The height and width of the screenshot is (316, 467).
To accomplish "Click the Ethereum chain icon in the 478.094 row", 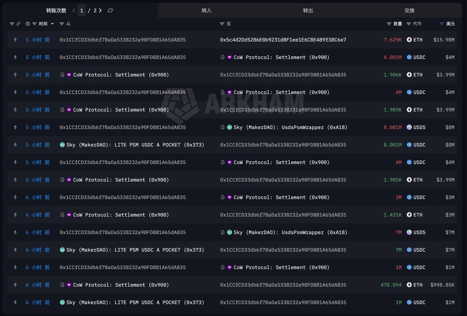I will (x=16, y=285).
